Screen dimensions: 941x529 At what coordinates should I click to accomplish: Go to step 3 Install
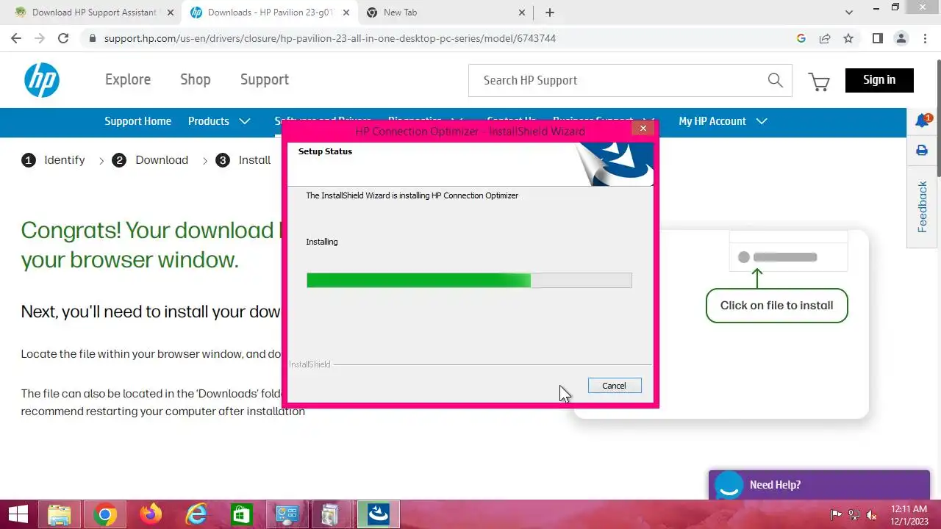point(243,160)
